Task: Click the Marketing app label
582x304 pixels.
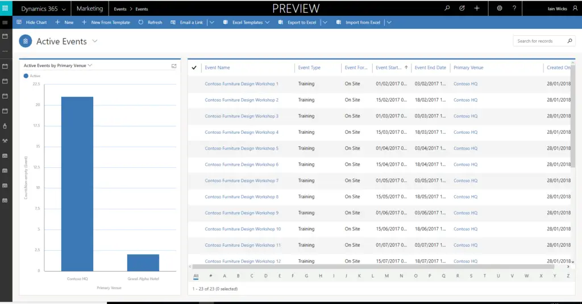Action: [x=89, y=8]
